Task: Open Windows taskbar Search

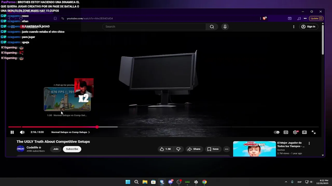Action: (136, 182)
